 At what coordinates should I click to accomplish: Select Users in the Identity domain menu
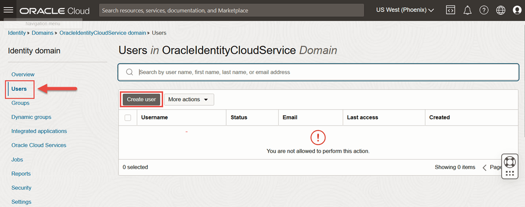[19, 89]
